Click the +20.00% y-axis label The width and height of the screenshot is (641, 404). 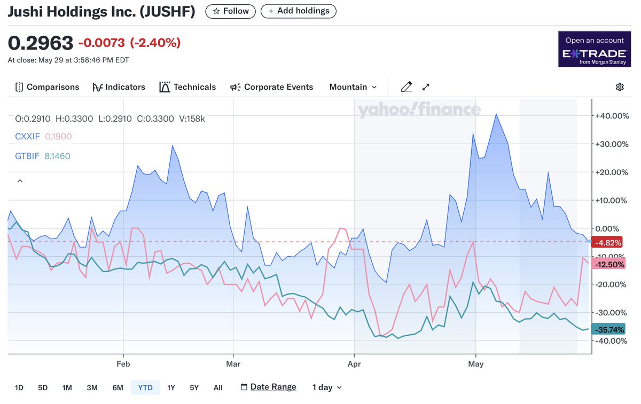(611, 172)
